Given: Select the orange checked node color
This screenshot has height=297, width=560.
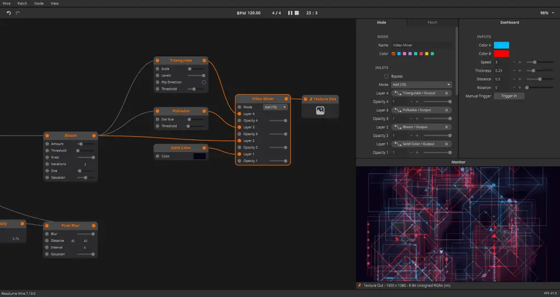Looking at the screenshot, I should coord(393,54).
